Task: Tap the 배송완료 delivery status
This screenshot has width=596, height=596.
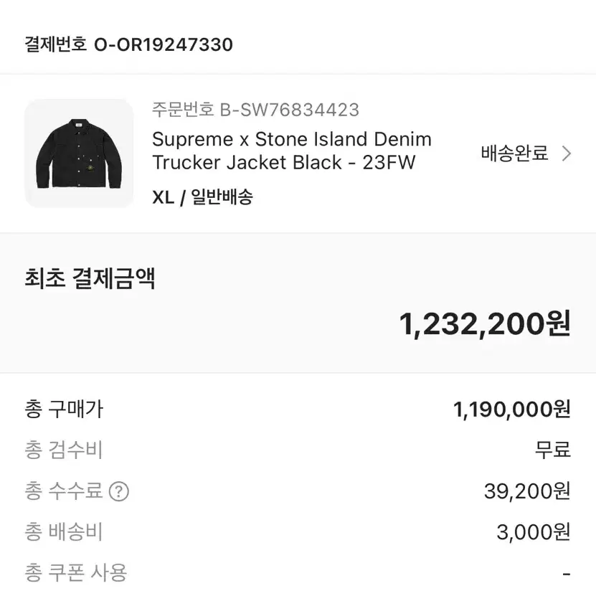Action: [514, 153]
